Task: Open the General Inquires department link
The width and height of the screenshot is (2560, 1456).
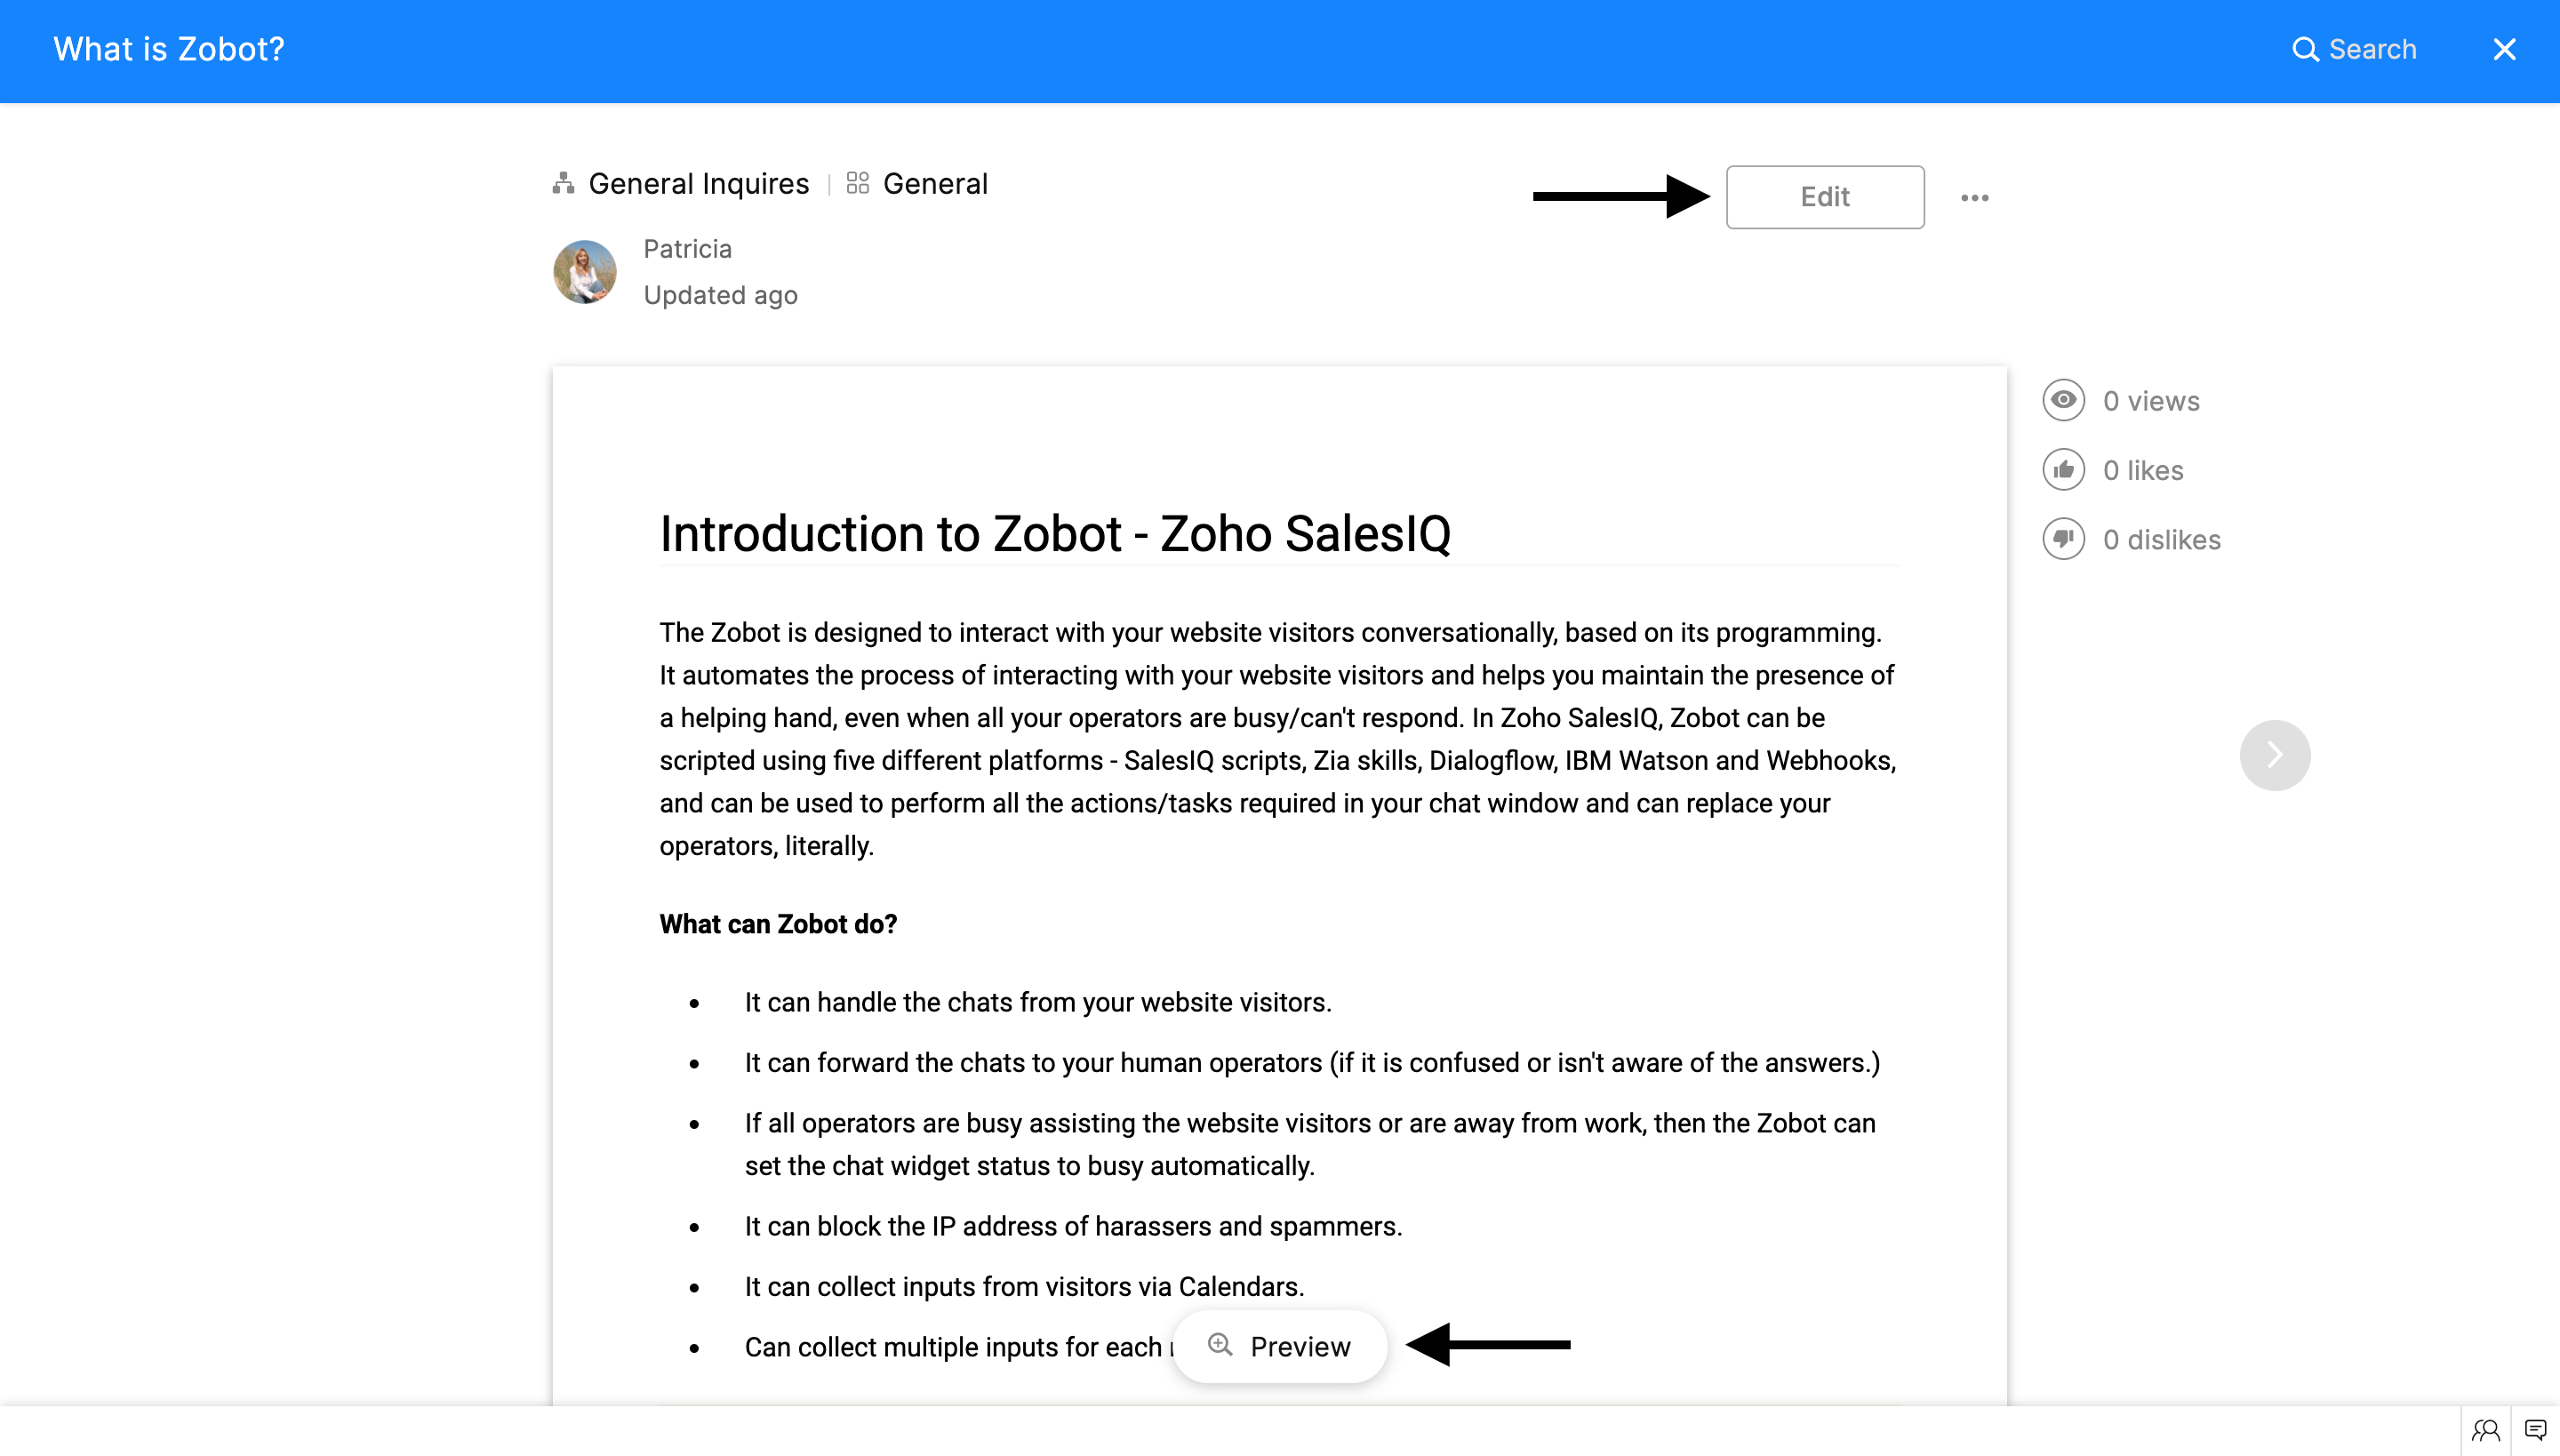Action: pyautogui.click(x=698, y=184)
